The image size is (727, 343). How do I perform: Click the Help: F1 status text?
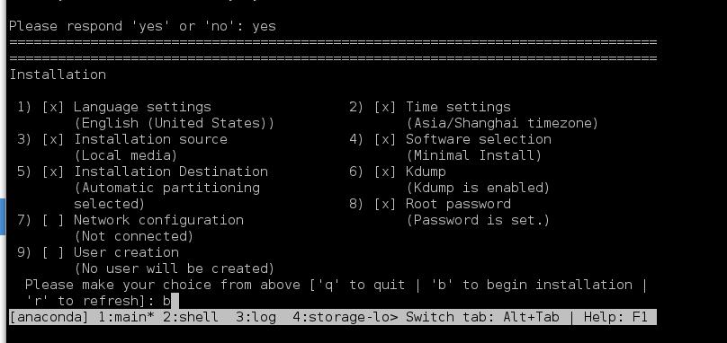pos(615,317)
